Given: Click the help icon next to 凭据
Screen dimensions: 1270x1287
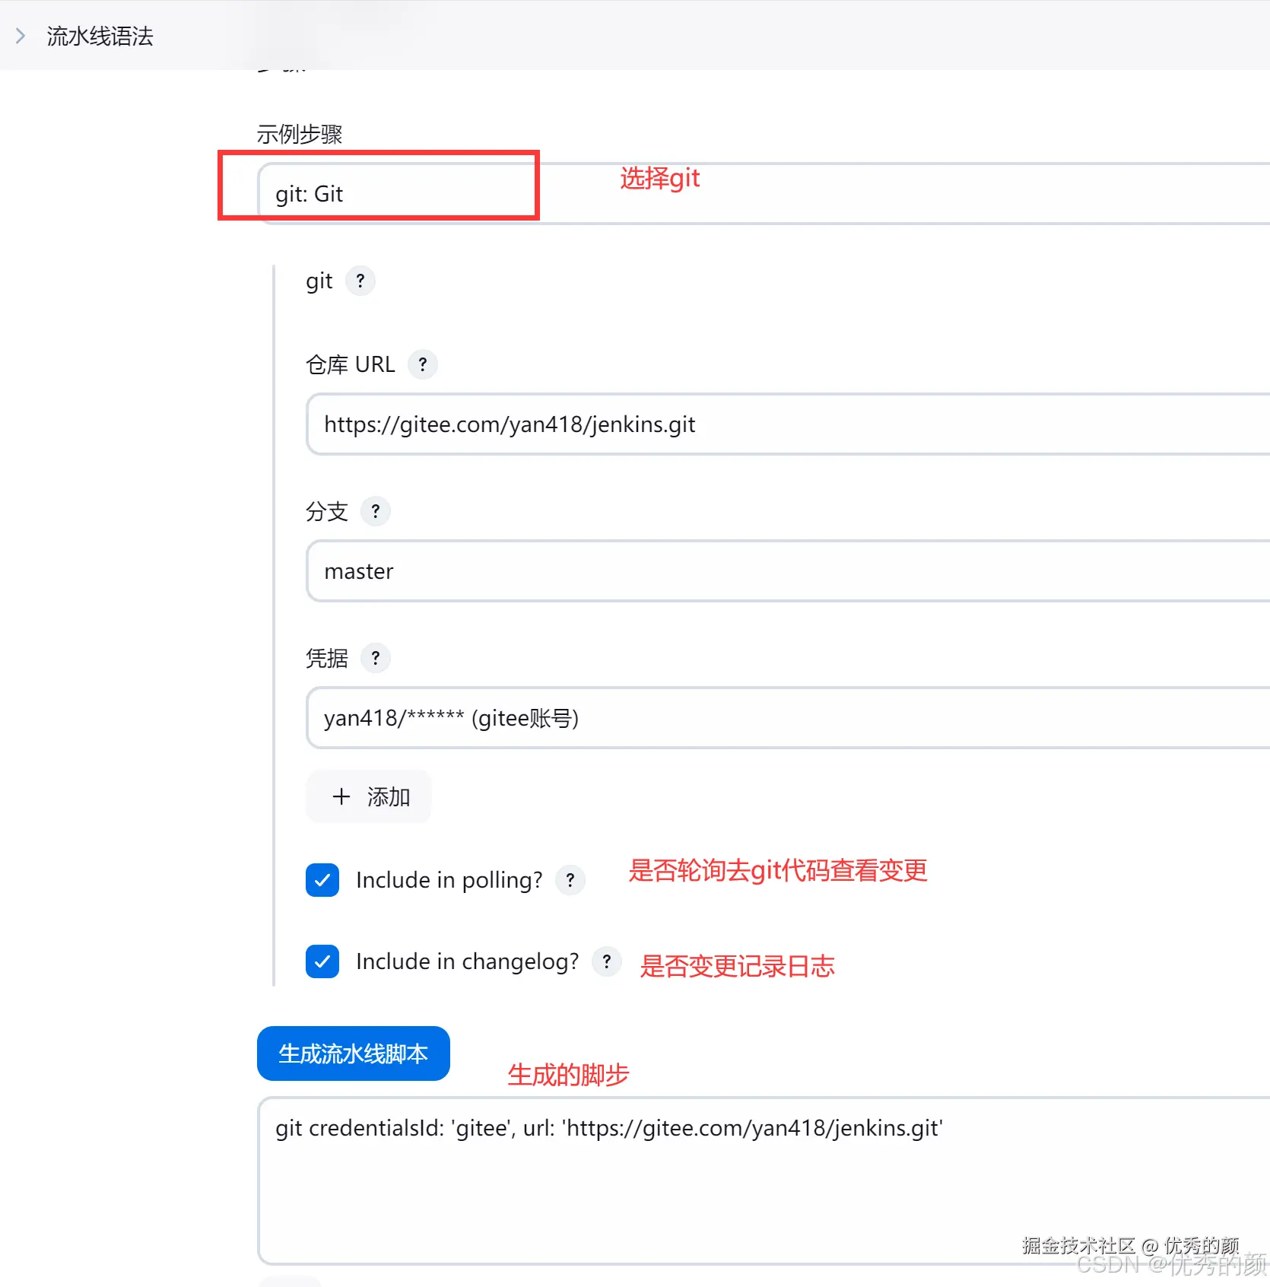Looking at the screenshot, I should pos(375,658).
